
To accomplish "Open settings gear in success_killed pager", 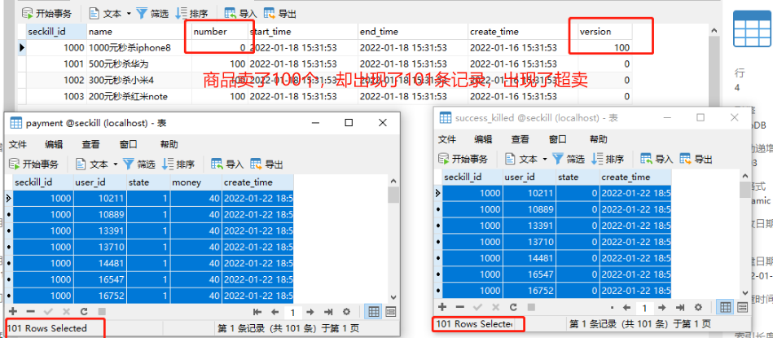I will click(x=698, y=307).
